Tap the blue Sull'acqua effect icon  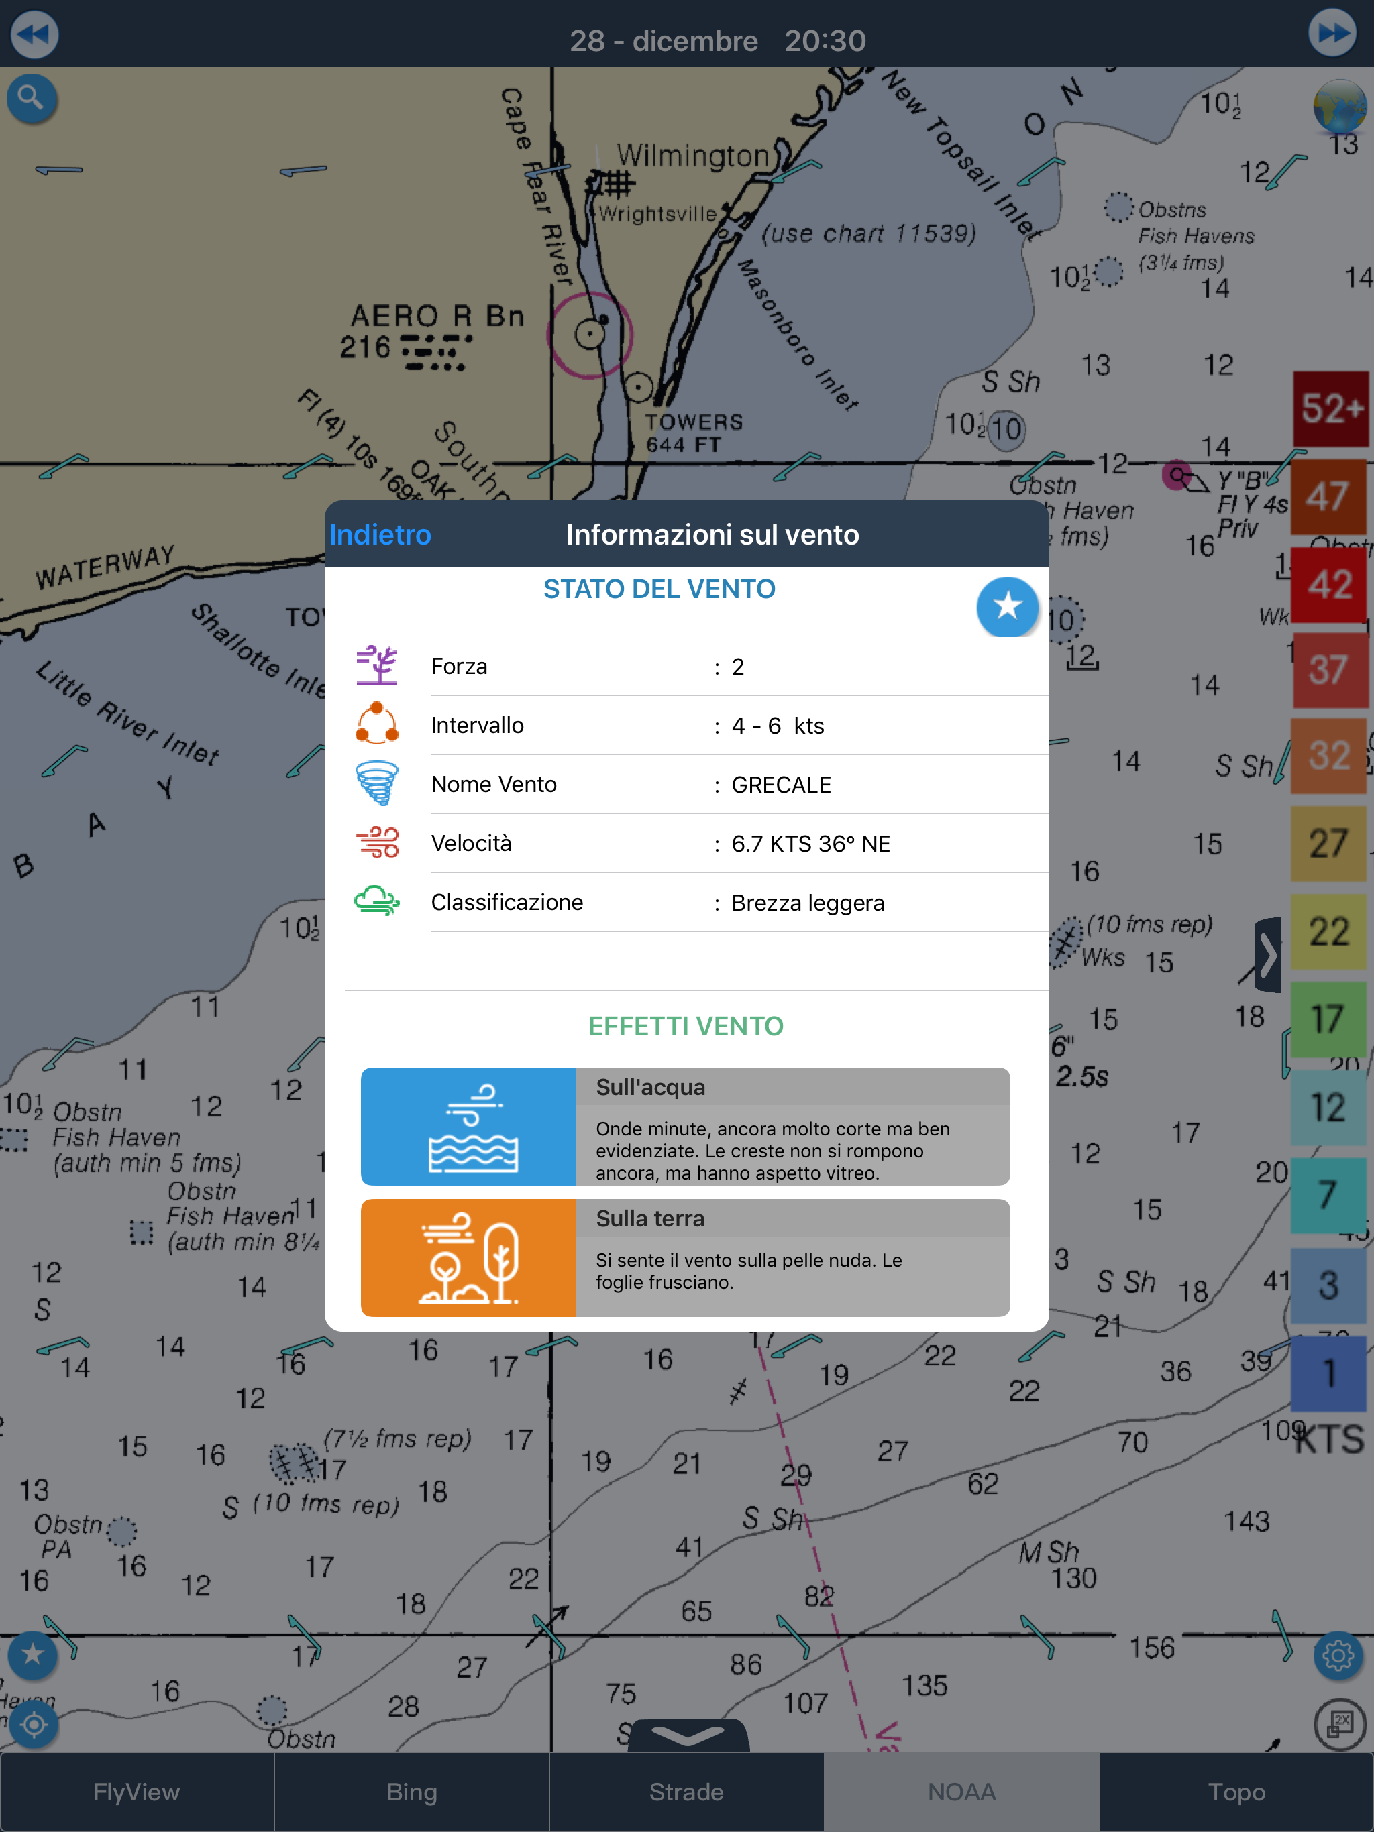tap(468, 1125)
